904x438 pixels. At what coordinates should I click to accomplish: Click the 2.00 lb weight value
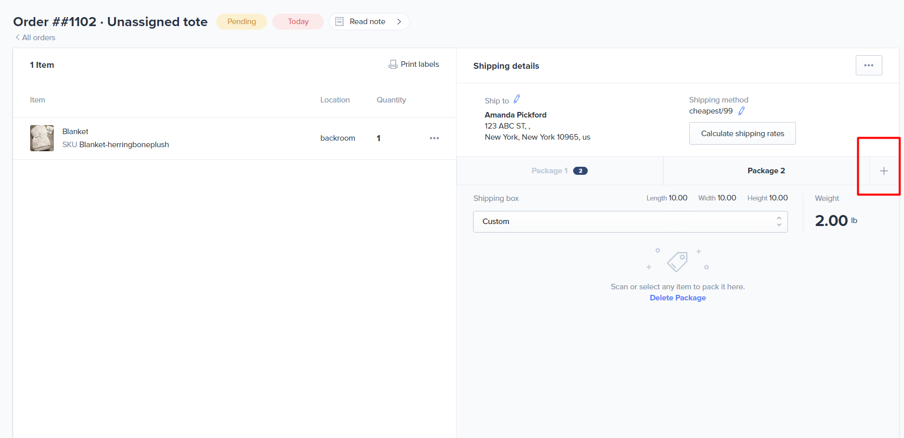coord(831,221)
